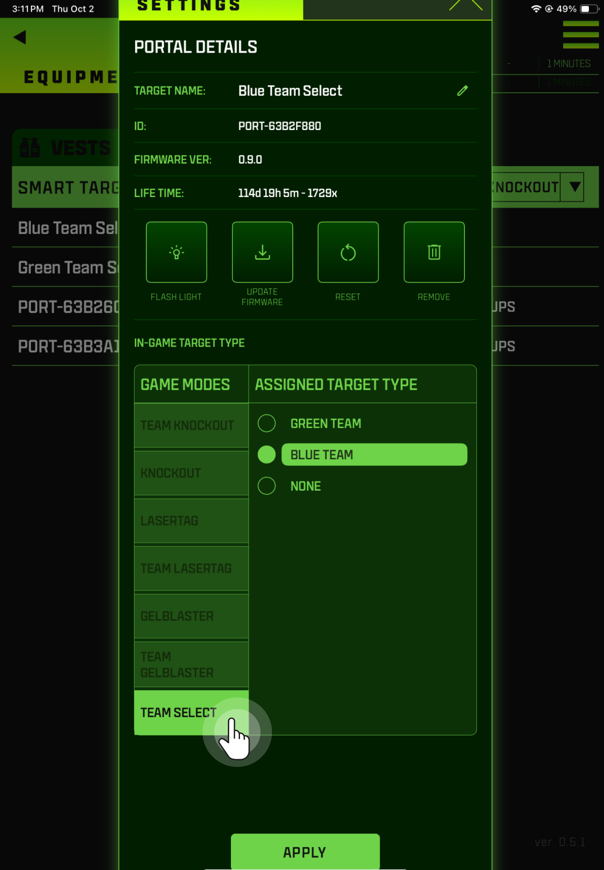Image resolution: width=604 pixels, height=870 pixels.
Task: Tap the Blue Team Select name field
Action: [x=290, y=90]
